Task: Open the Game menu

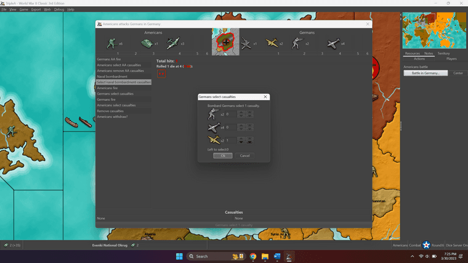Action: click(x=24, y=10)
